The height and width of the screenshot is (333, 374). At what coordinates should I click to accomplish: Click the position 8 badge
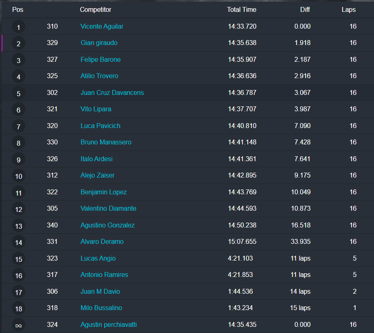(x=18, y=143)
